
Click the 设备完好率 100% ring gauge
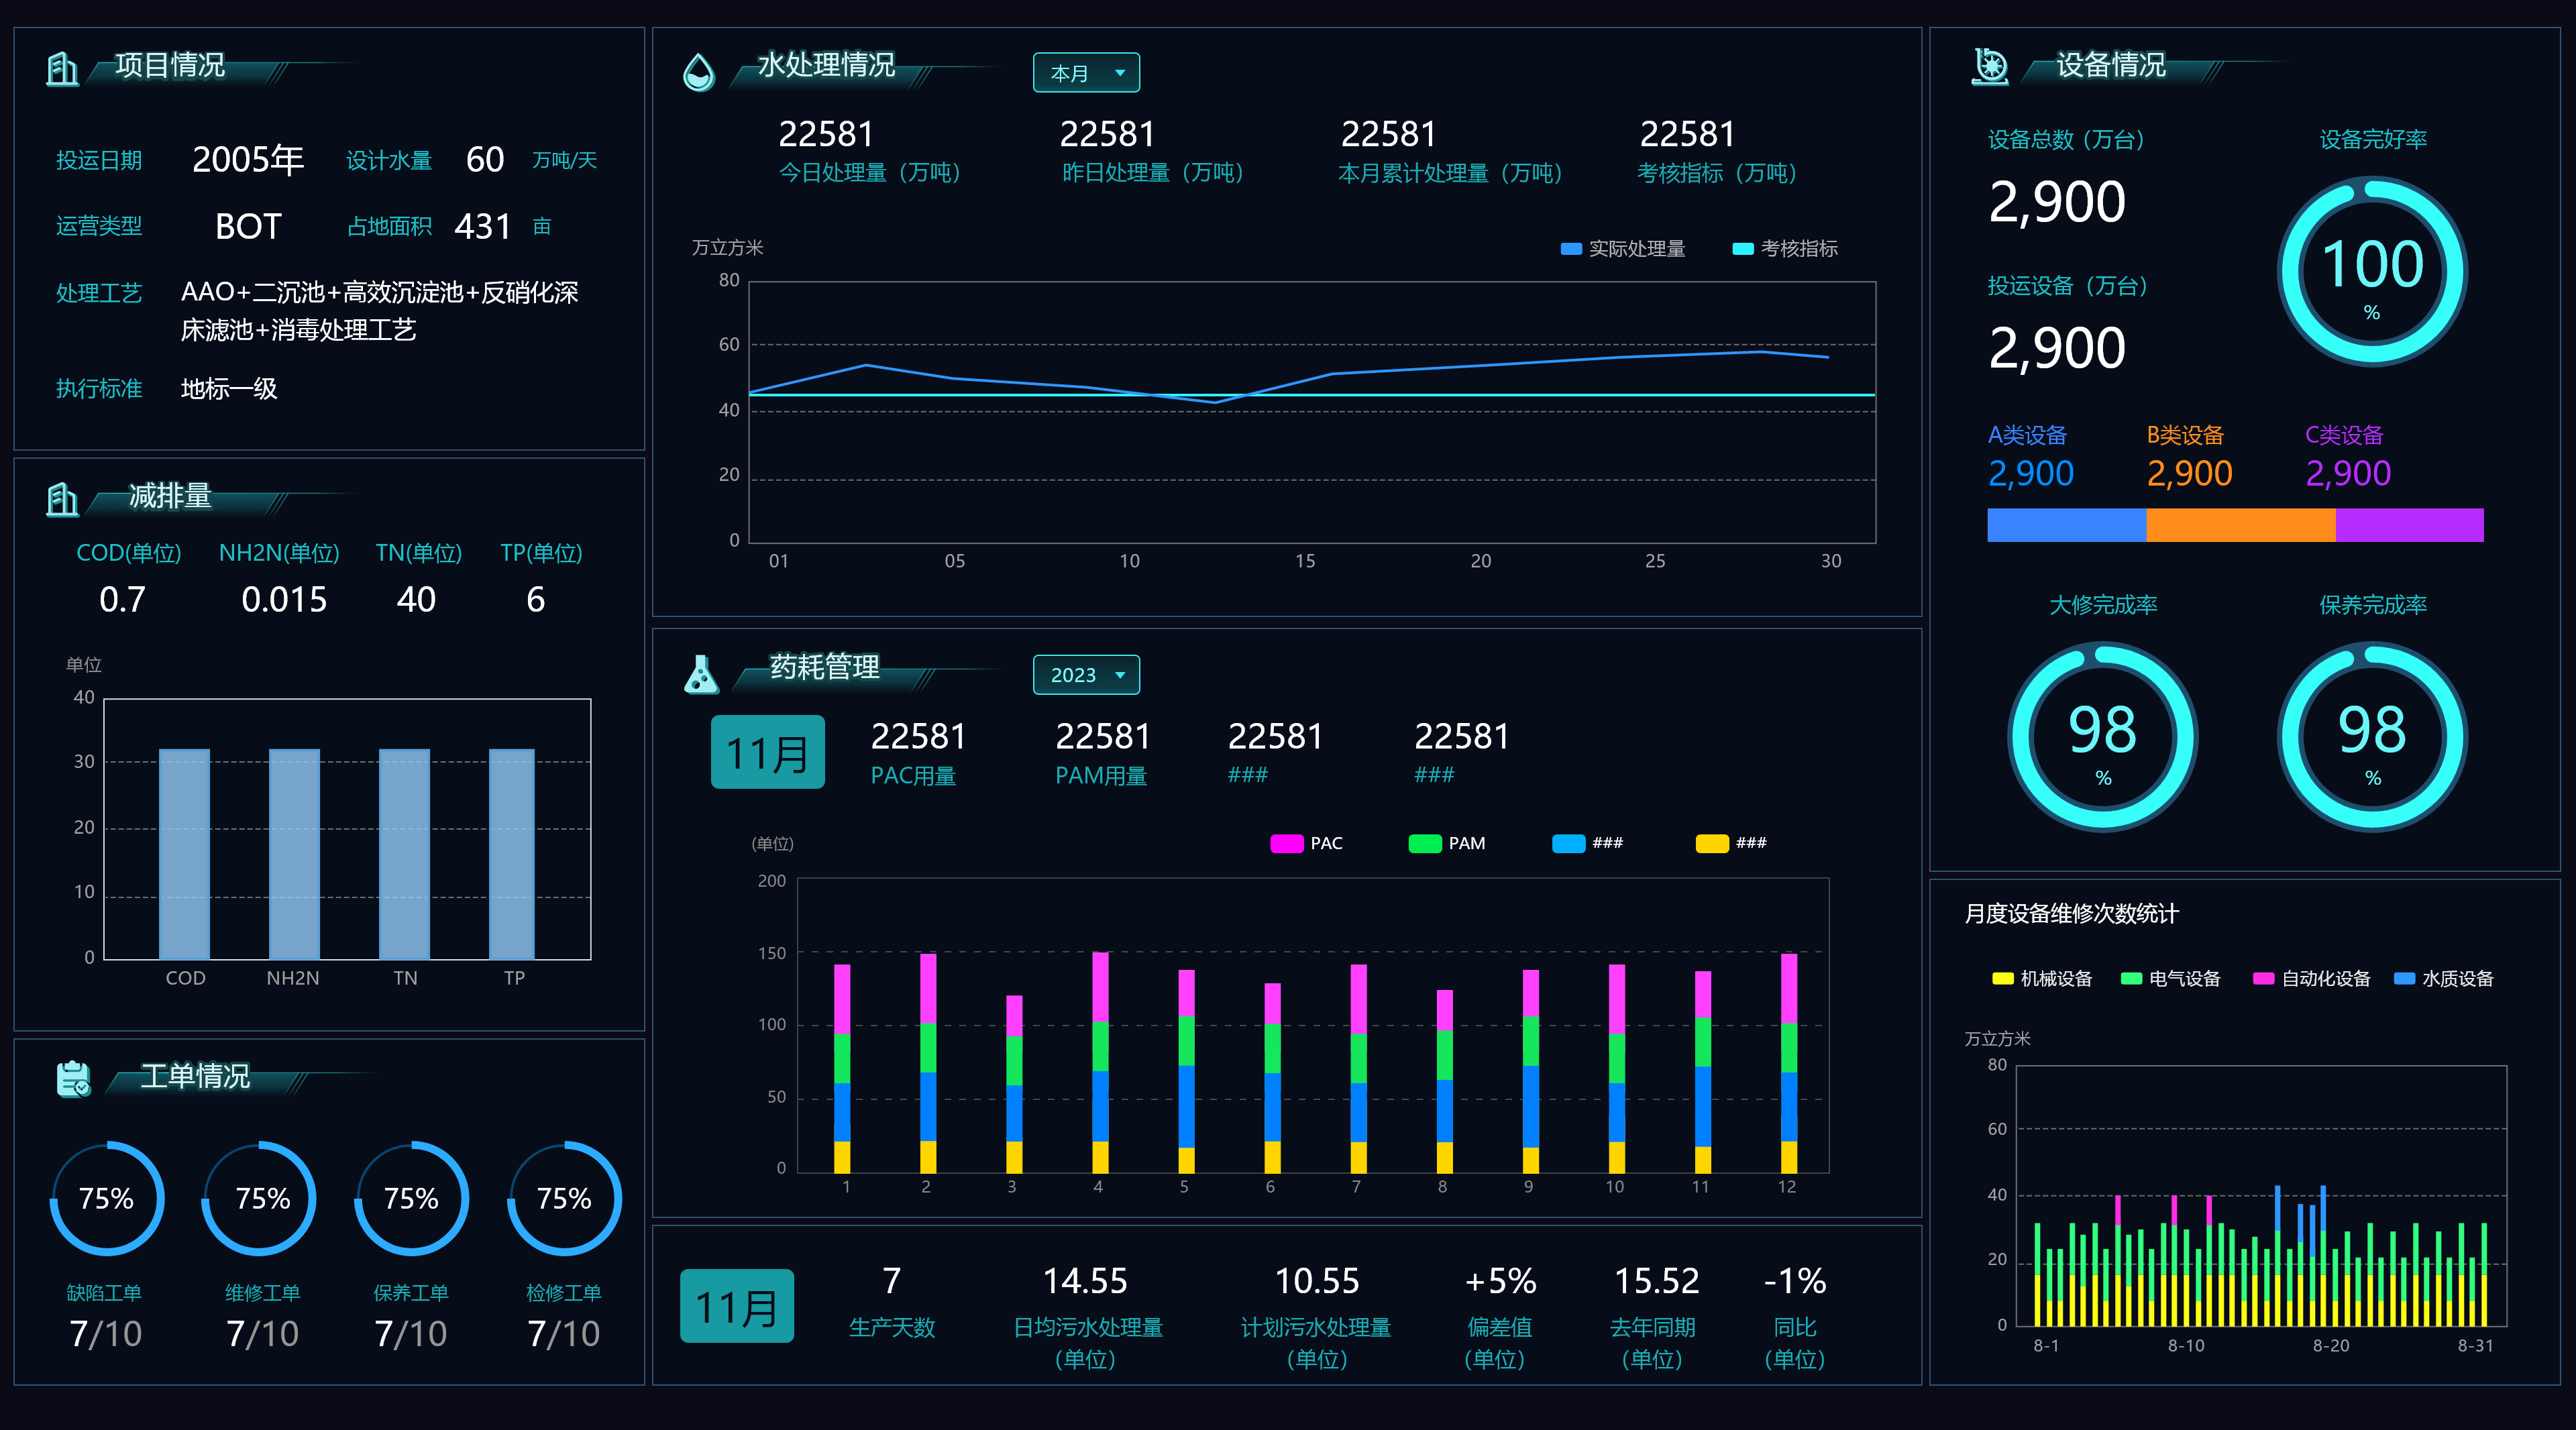2372,272
